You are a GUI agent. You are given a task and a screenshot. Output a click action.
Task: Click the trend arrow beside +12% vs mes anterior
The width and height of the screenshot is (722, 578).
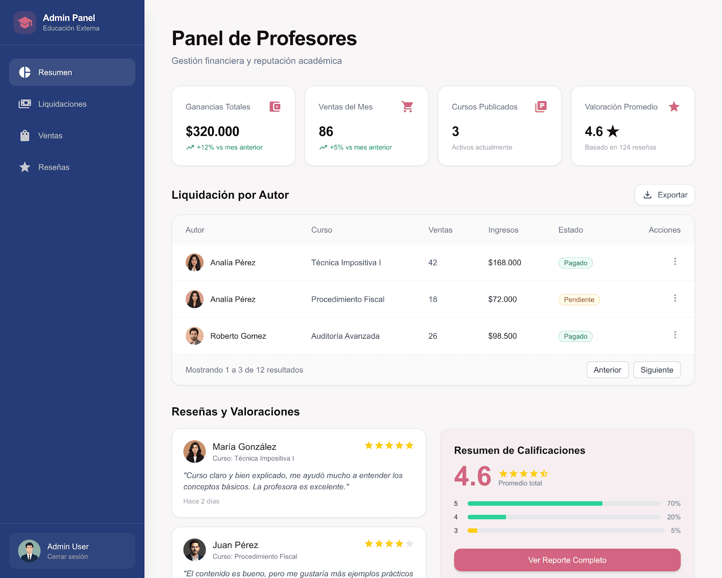190,147
